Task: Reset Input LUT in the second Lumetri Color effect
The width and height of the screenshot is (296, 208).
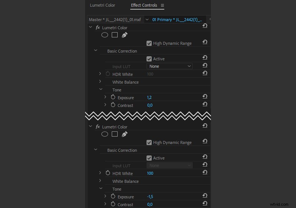Action: pyautogui.click(x=205, y=165)
